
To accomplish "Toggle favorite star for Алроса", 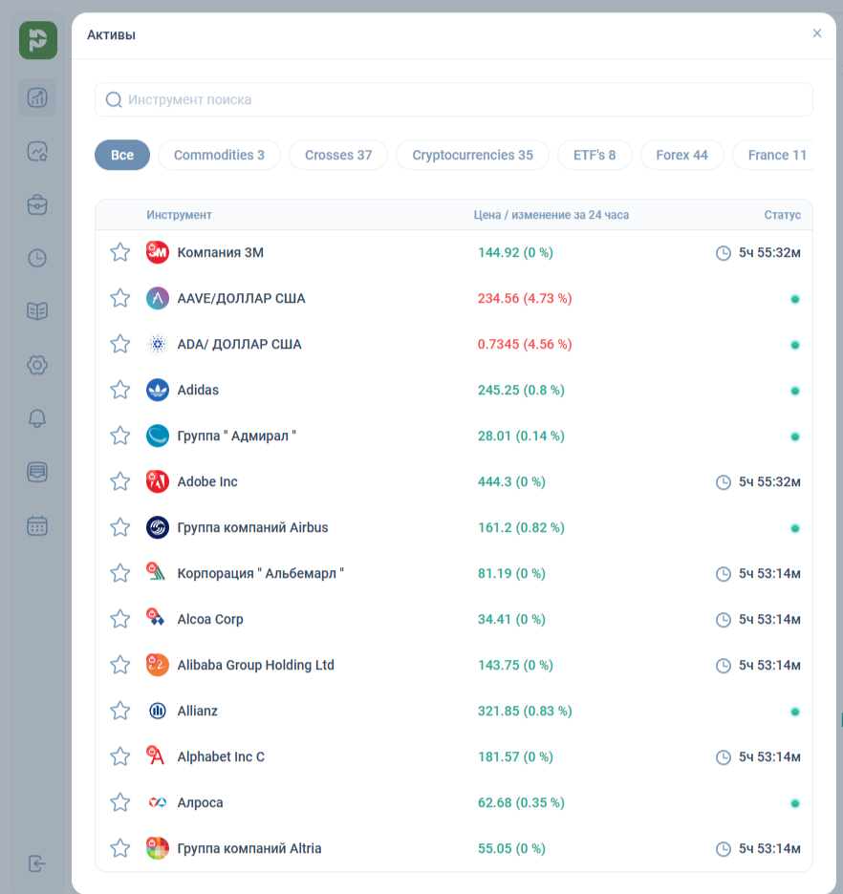I will click(x=120, y=802).
